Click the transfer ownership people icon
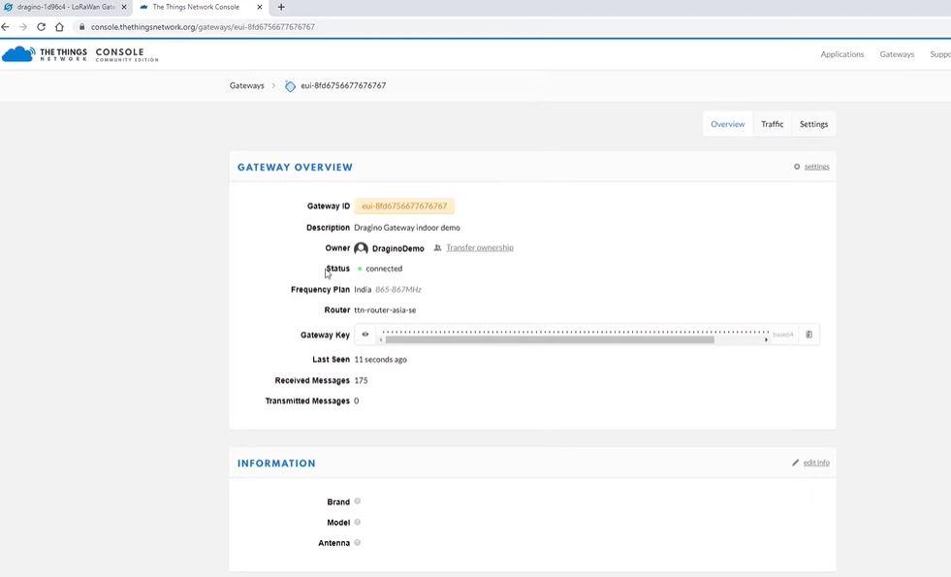The image size is (951, 577). coord(438,247)
